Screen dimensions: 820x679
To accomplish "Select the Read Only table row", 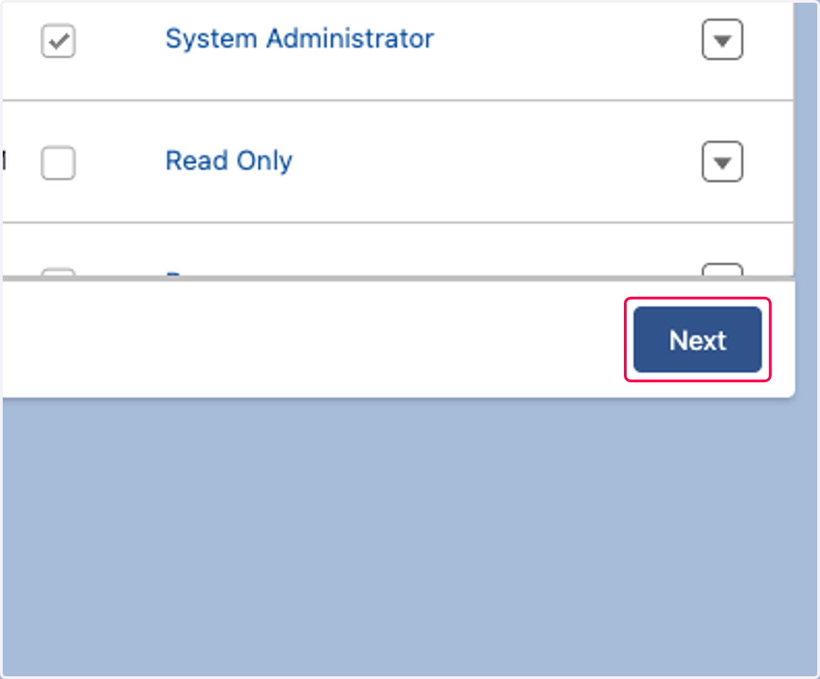I will [398, 162].
